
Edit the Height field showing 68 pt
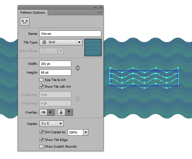point(55,72)
